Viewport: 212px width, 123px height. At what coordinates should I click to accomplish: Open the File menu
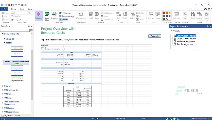point(4,9)
